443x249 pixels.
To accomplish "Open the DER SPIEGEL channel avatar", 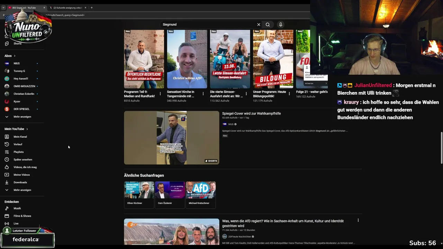I will (7, 109).
